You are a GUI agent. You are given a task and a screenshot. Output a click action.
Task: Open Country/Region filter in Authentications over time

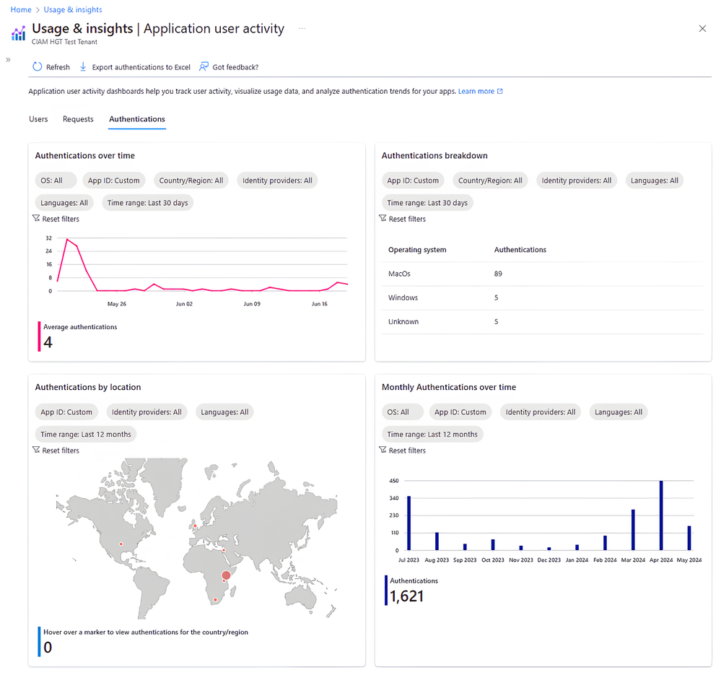(x=191, y=180)
